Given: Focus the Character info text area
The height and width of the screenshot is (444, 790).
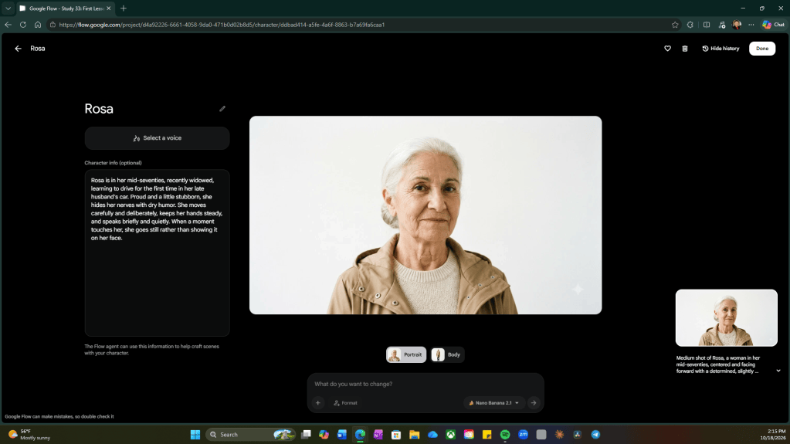Looking at the screenshot, I should click(158, 253).
